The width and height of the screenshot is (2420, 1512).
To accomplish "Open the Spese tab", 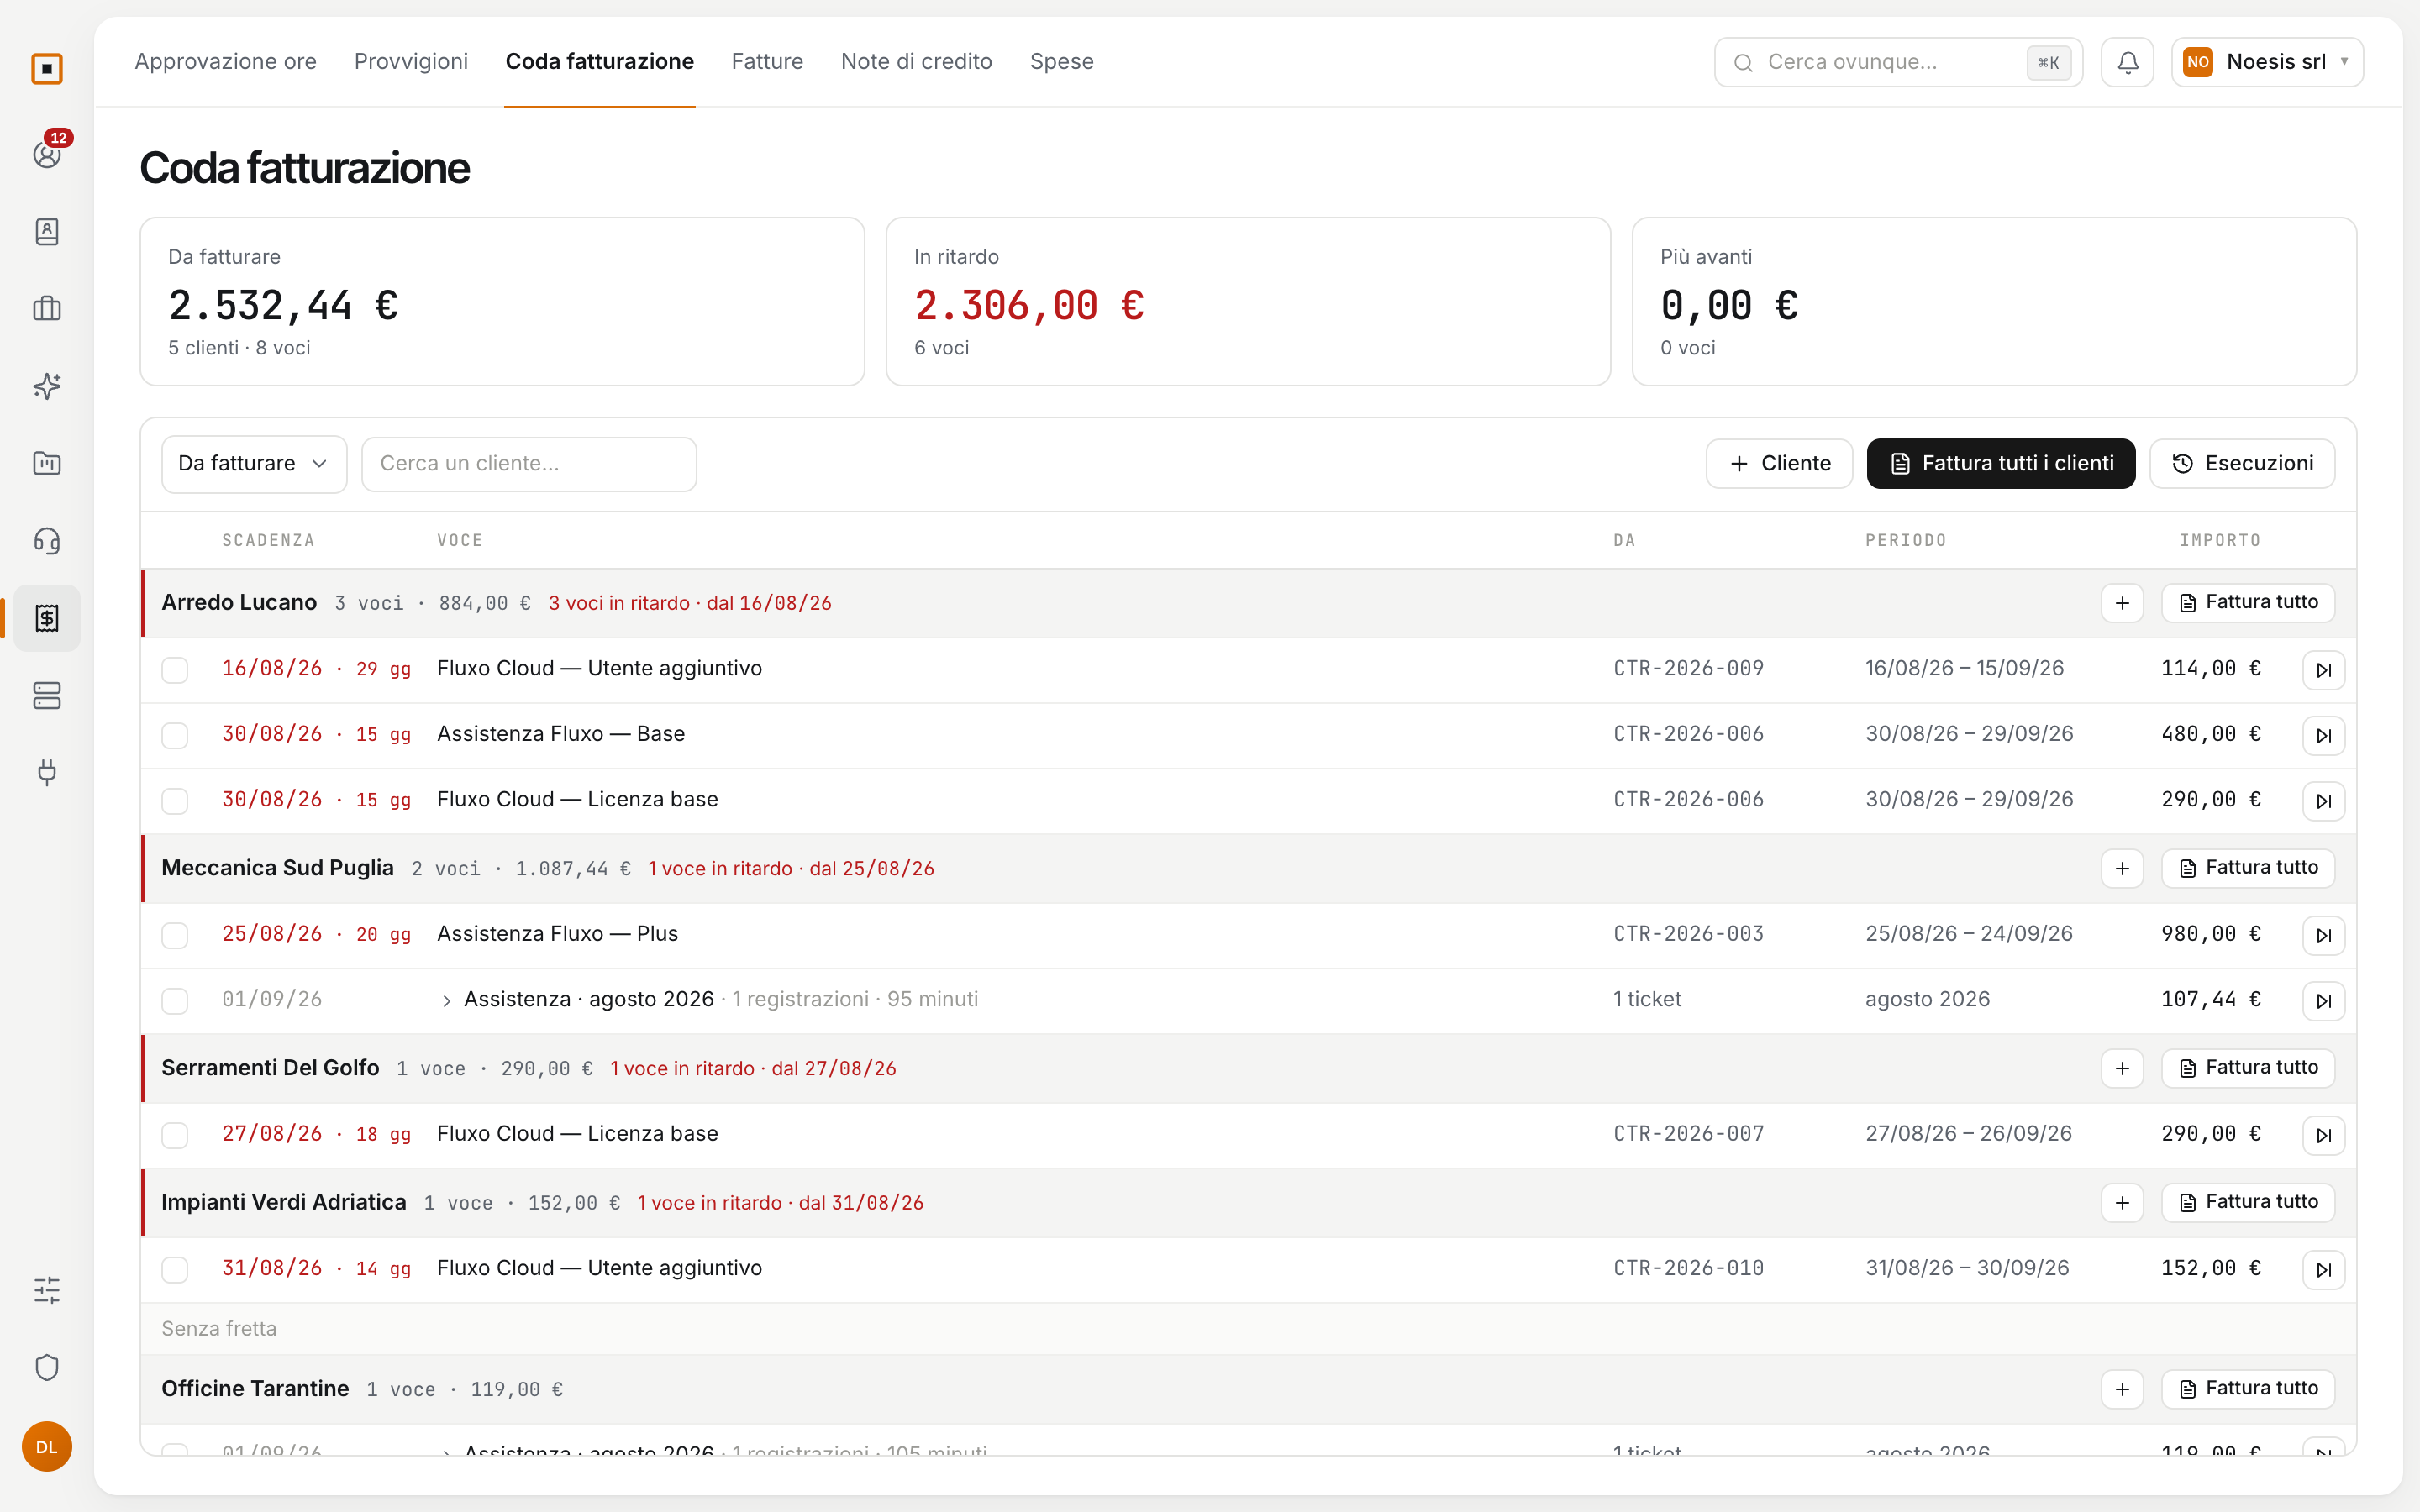I will (x=1061, y=61).
